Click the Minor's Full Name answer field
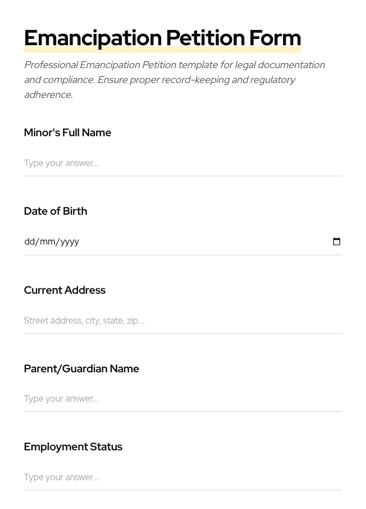Screen dimensions: 366x509 tap(183, 163)
